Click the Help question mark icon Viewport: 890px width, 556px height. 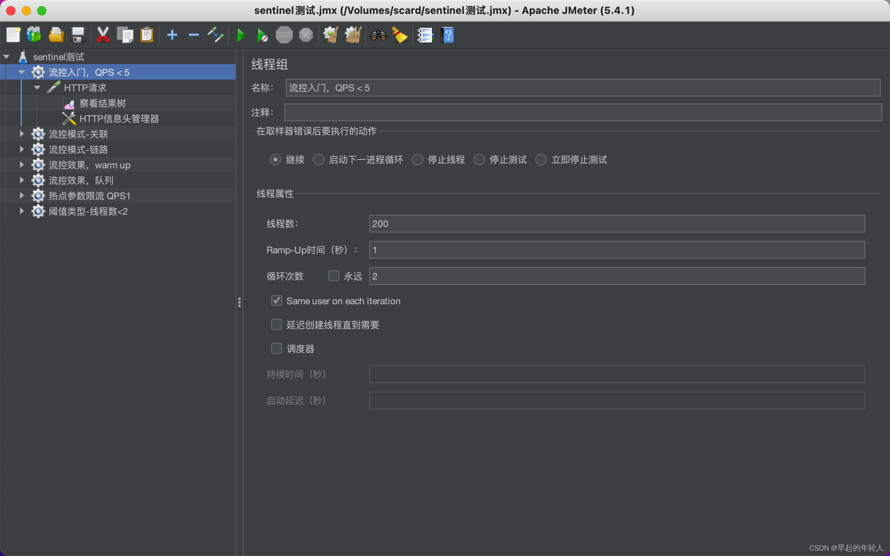[x=447, y=35]
